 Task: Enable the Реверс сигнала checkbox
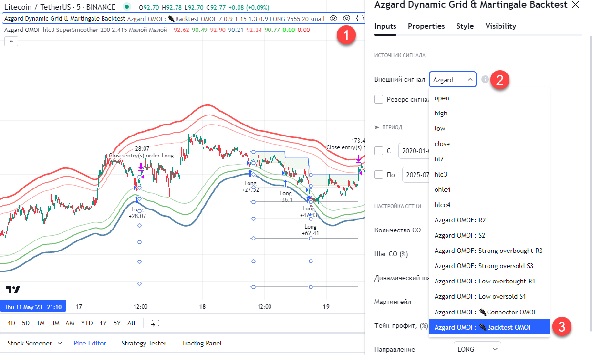[379, 99]
